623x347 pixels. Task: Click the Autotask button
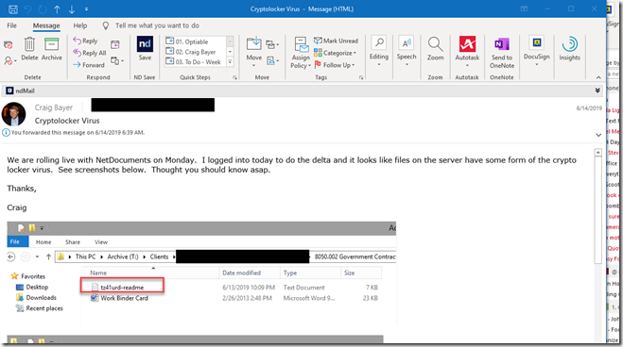[467, 51]
